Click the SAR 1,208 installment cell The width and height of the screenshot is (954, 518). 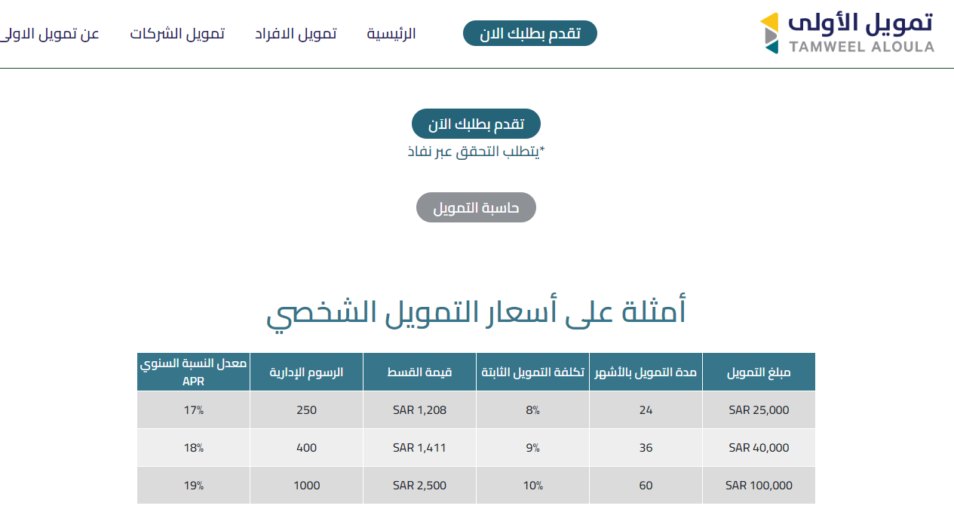419,410
